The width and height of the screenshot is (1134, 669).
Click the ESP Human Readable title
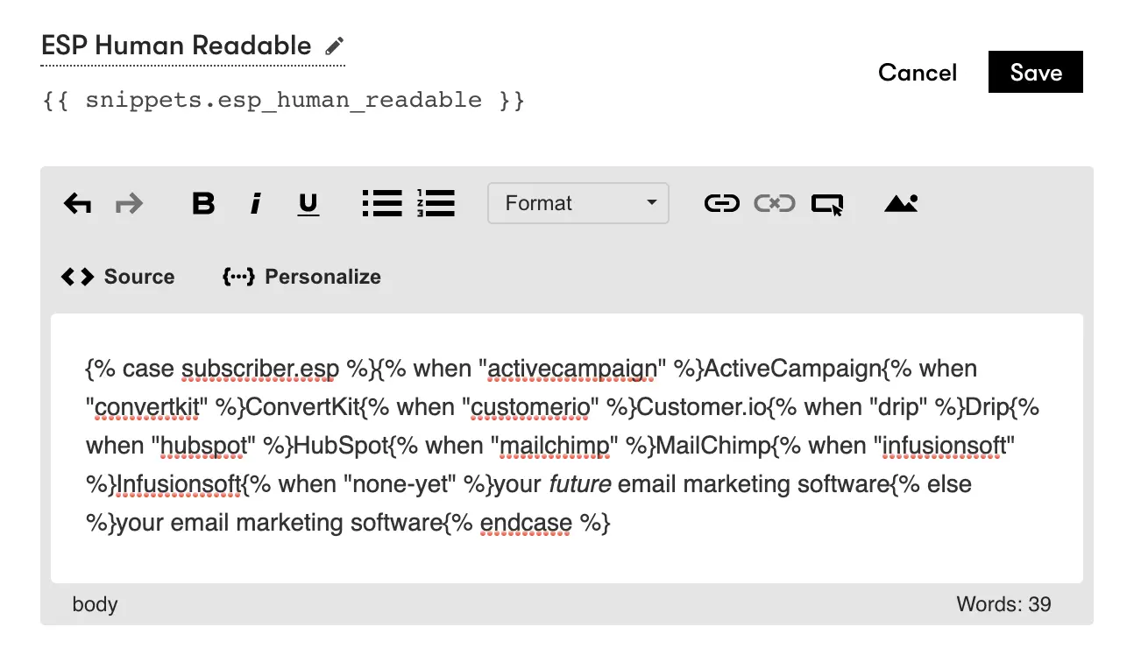coord(176,46)
